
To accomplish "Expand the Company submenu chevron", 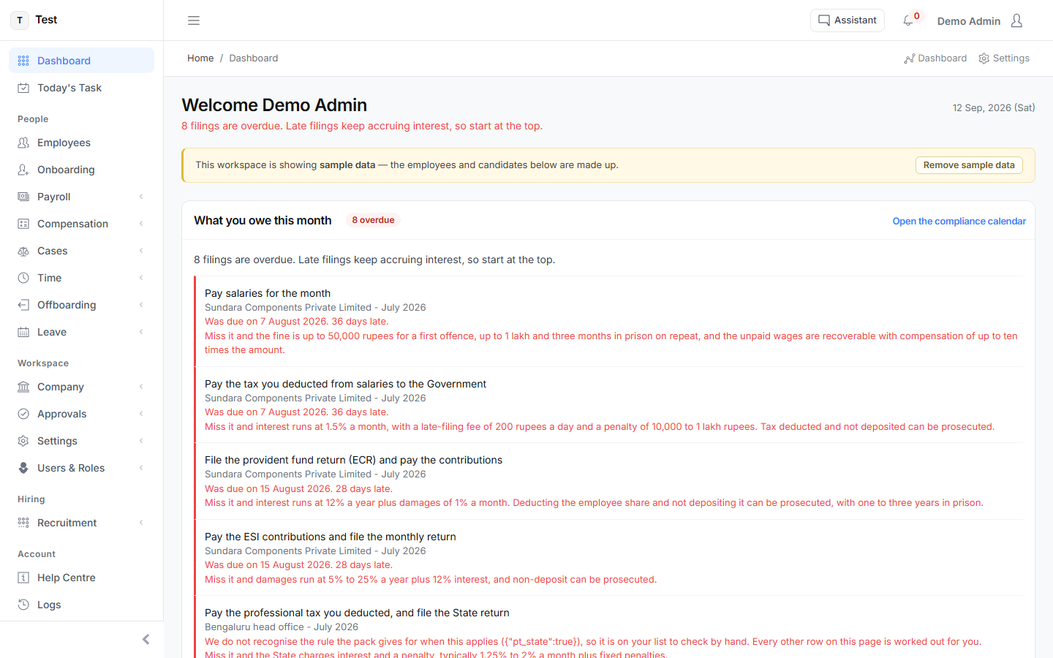I will click(141, 387).
